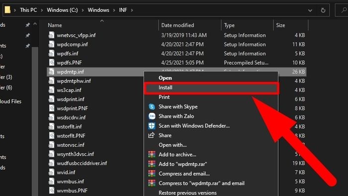This screenshot has height=196, width=348.
Task: Select the wudfusbcciddriver.inf file
Action: 82,163
